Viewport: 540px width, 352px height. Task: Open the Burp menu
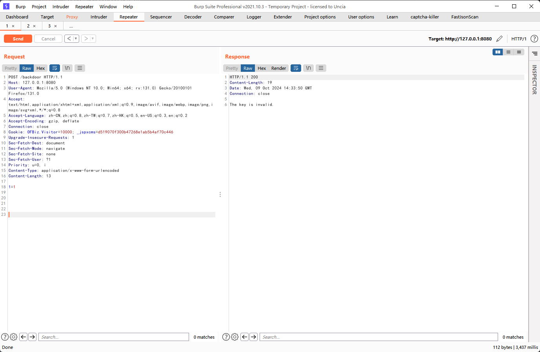click(21, 7)
